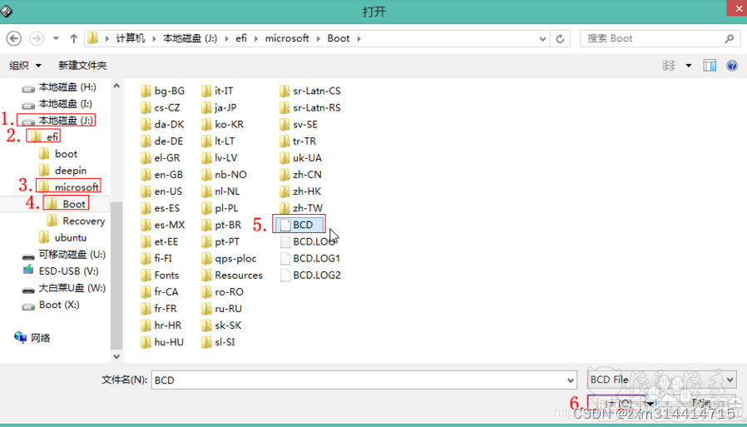Open the view options dropdown arrow
This screenshot has height=427, width=747.
click(688, 66)
